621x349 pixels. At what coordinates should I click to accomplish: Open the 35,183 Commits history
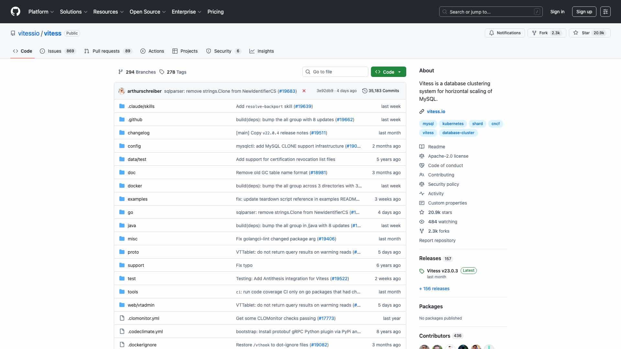[x=381, y=91]
